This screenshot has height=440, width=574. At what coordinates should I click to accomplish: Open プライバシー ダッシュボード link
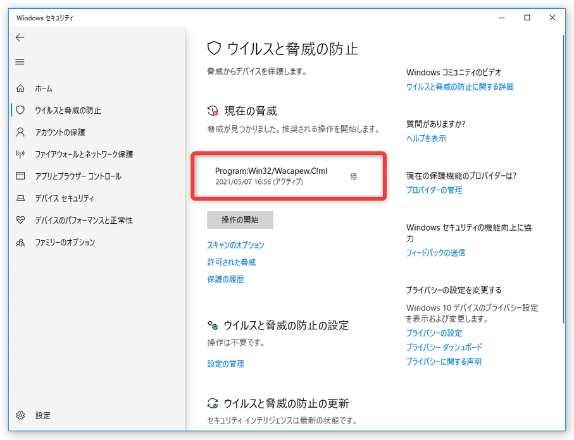444,347
